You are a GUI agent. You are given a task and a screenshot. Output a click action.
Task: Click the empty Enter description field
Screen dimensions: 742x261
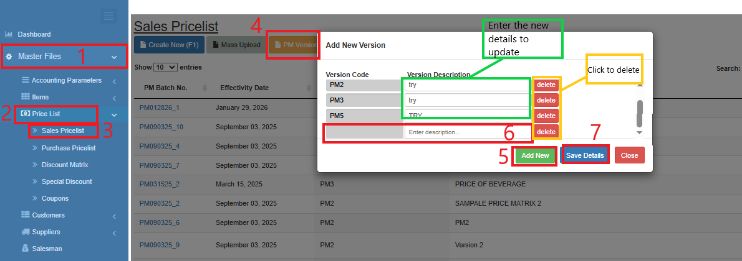tap(466, 132)
